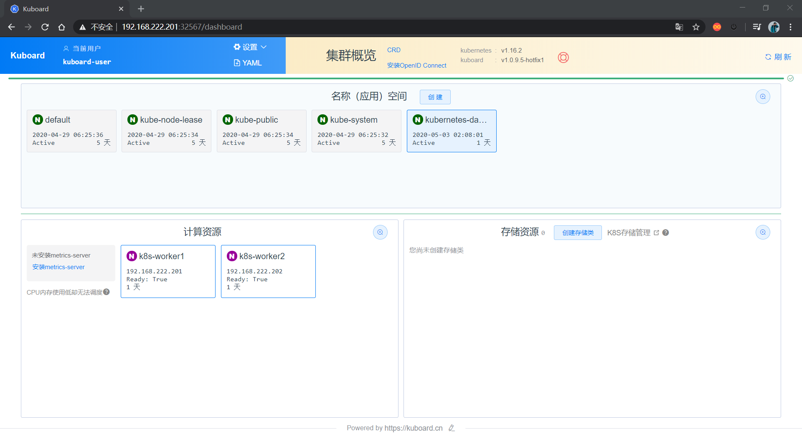
Task: Click the 未安装metrics-server notice text
Action: 61,255
